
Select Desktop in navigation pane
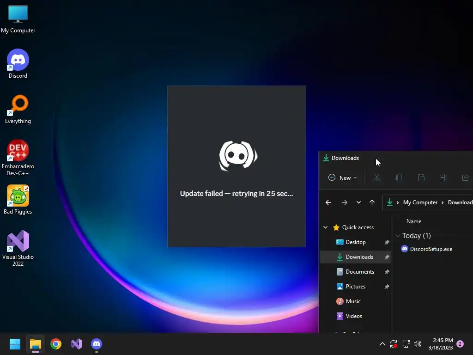pos(355,242)
